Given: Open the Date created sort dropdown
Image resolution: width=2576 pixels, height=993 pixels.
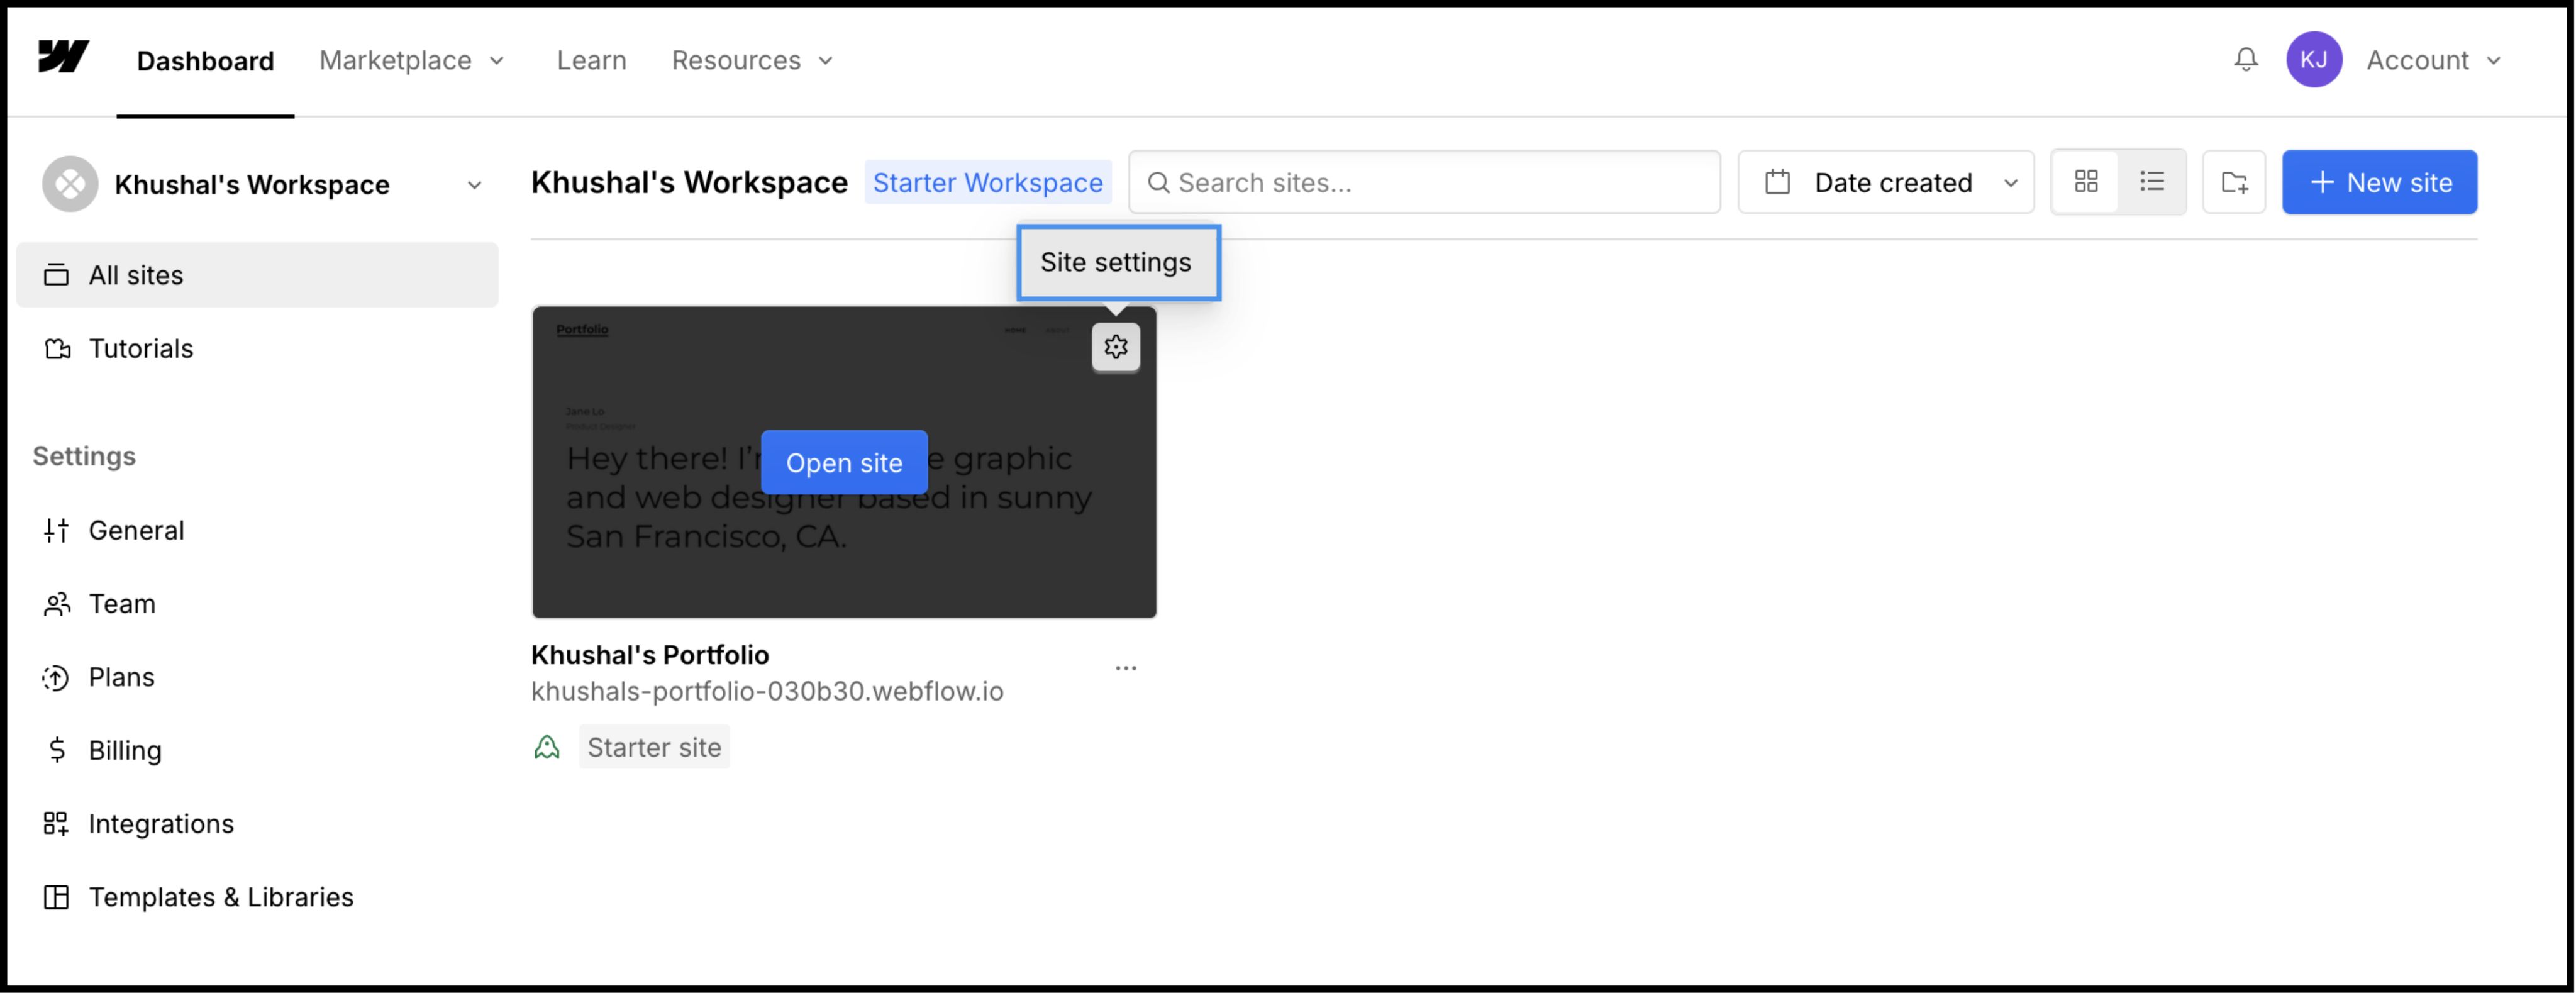Looking at the screenshot, I should (x=1885, y=182).
